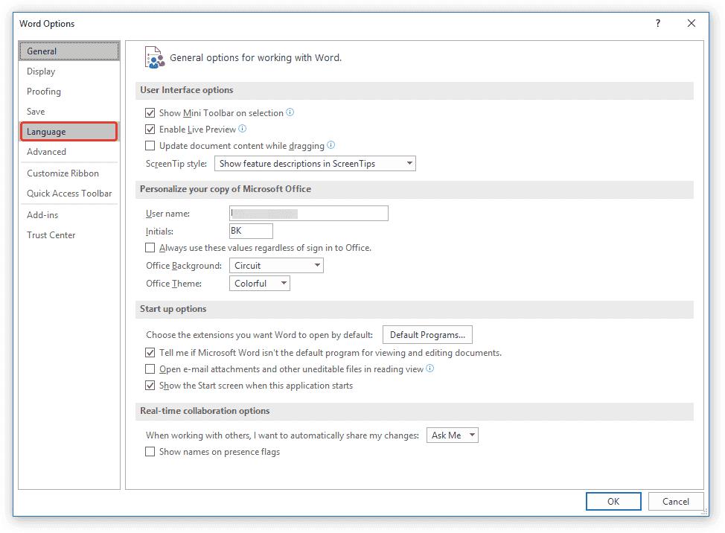Open the Office Theme dropdown
Screen dimensions: 725x533
click(x=259, y=284)
